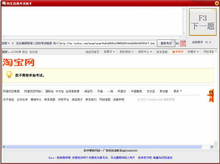Screen dimensions: 220x164
Task: Open 联系客服 in top navigation
Action: click(162, 52)
